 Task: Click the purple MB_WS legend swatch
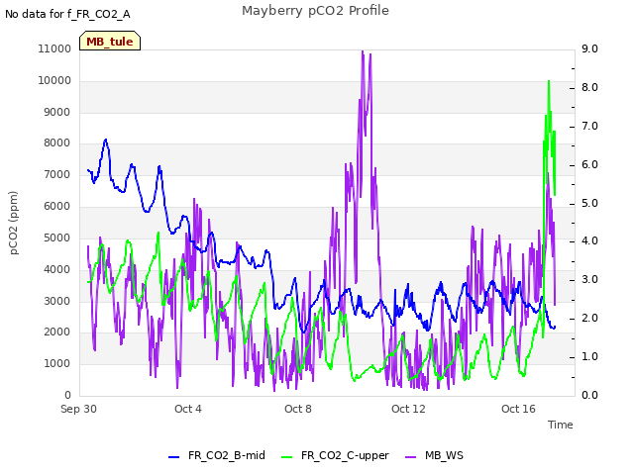pos(410,457)
